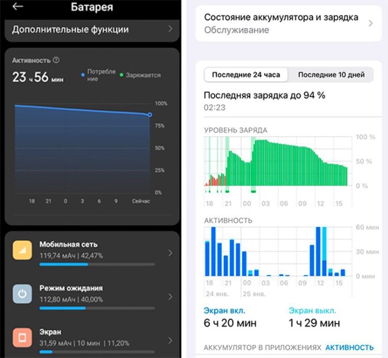Expand Дополнительные функции chevron arrow
Image resolution: width=388 pixels, height=358 pixels.
pyautogui.click(x=170, y=29)
